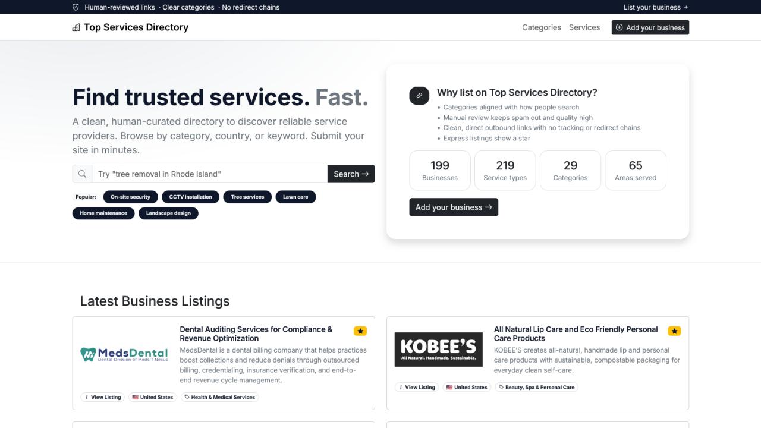Choose the Tree services popular tag

247,197
